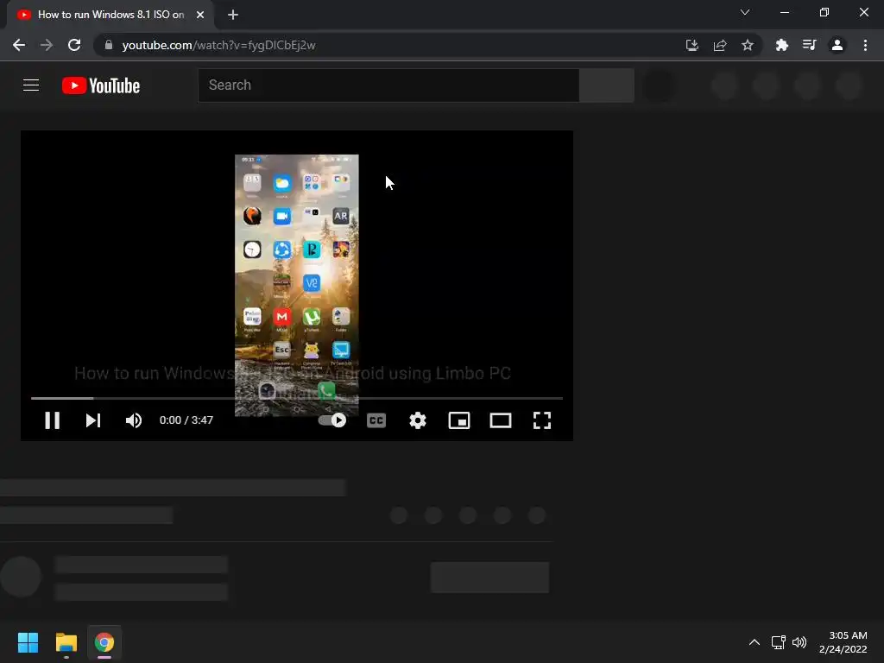This screenshot has width=884, height=663.
Task: Turn on closed captions
Action: [x=376, y=420]
